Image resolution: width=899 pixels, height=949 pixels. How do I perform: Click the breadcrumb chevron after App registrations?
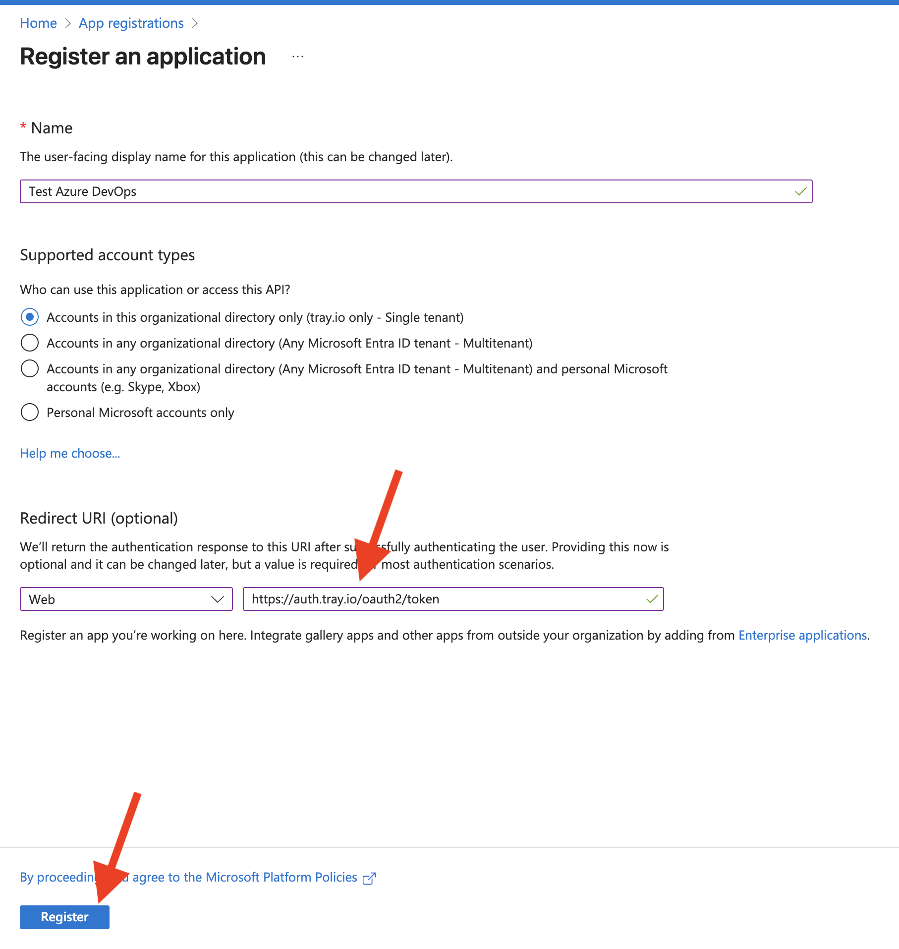click(x=195, y=23)
